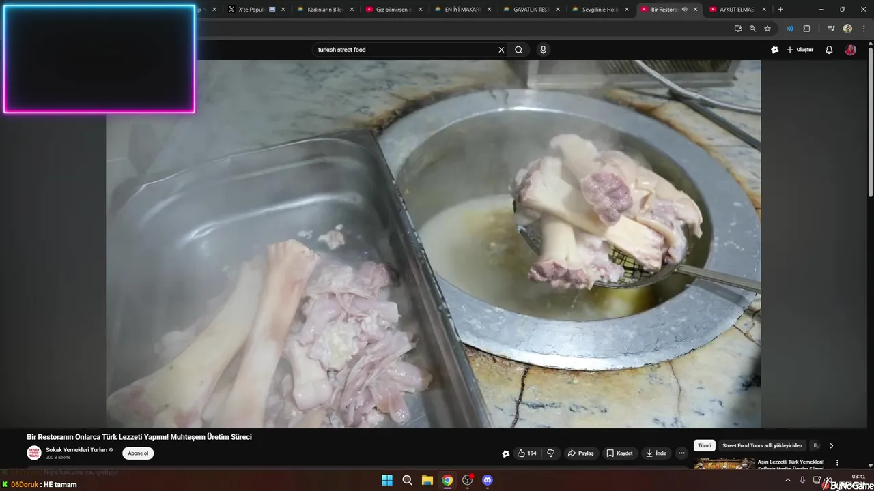Click the blue sound-wave extension icon
Image resolution: width=874 pixels, height=491 pixels.
click(790, 29)
